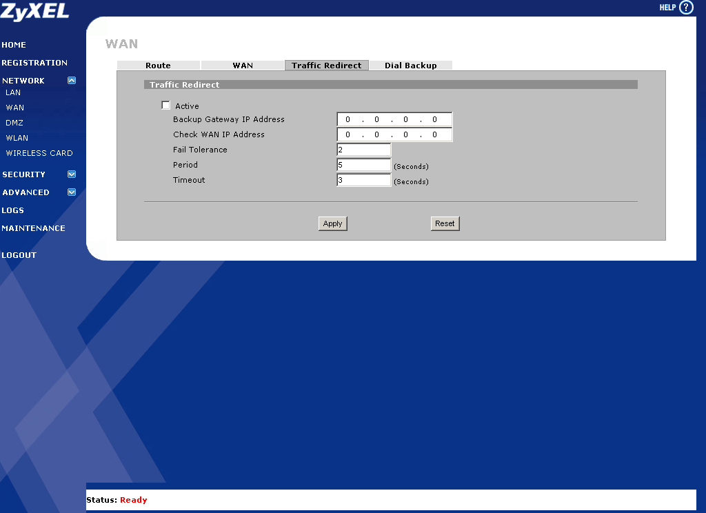Viewport: 706px width, 513px height.
Task: Click LOGOUT in sidebar
Action: coord(19,255)
